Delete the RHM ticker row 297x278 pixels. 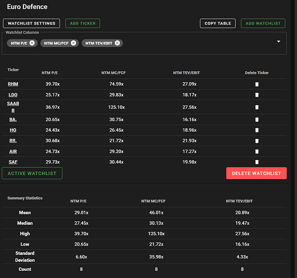click(256, 84)
